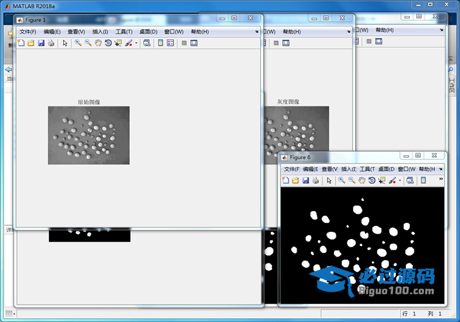The image size is (460, 322).
Task: Hide Plot Tools icon in middle figure window
Action: [276, 43]
